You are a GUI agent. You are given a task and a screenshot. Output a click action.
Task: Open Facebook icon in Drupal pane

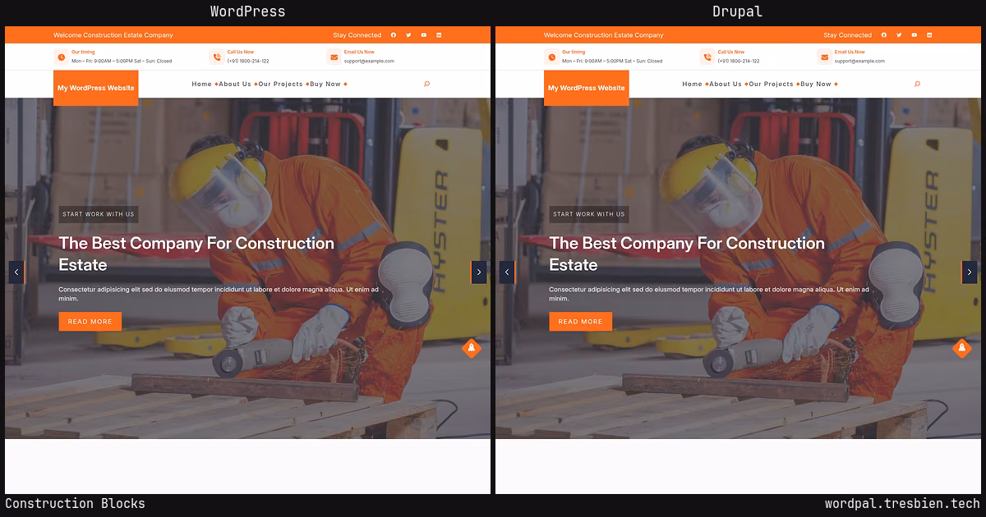coord(884,35)
